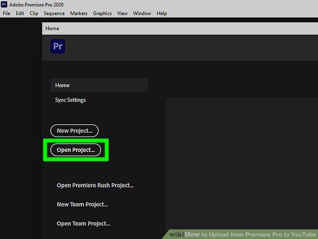This screenshot has height=239, width=318.
Task: Click the Home window title bar
Action: (x=180, y=28)
